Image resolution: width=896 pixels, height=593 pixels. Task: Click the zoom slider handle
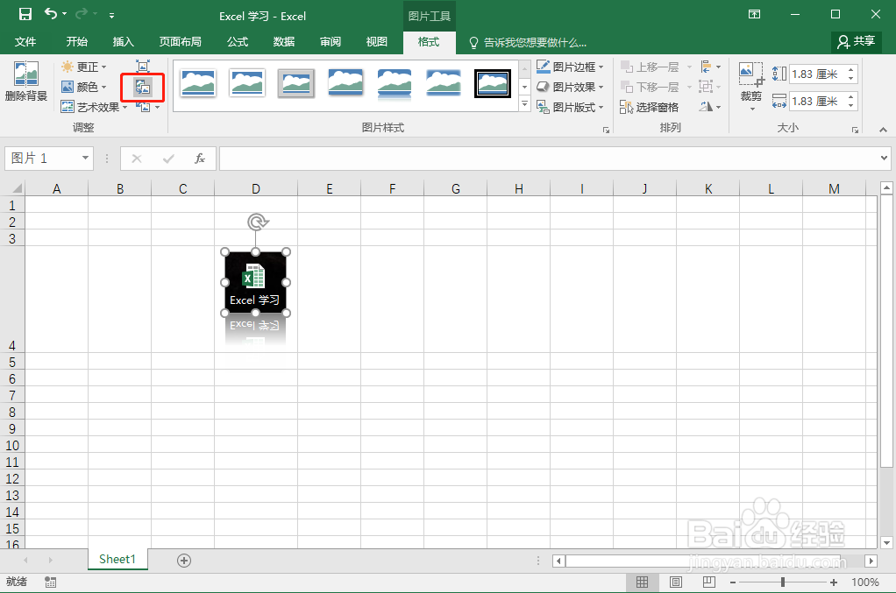pyautogui.click(x=783, y=582)
